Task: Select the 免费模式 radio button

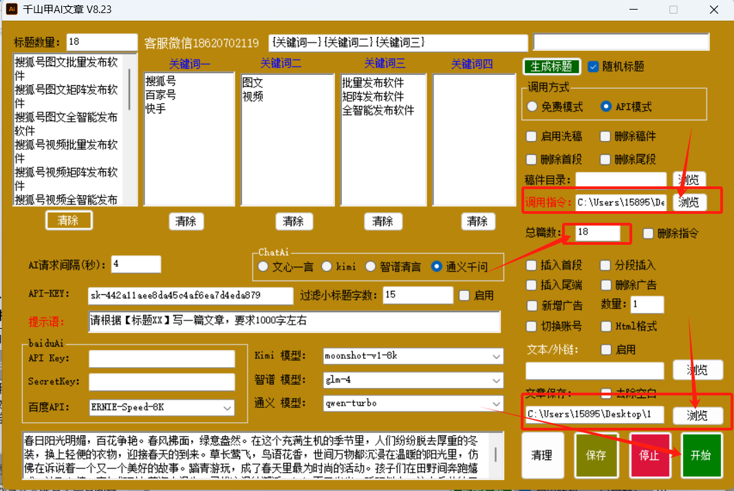Action: 532,107
